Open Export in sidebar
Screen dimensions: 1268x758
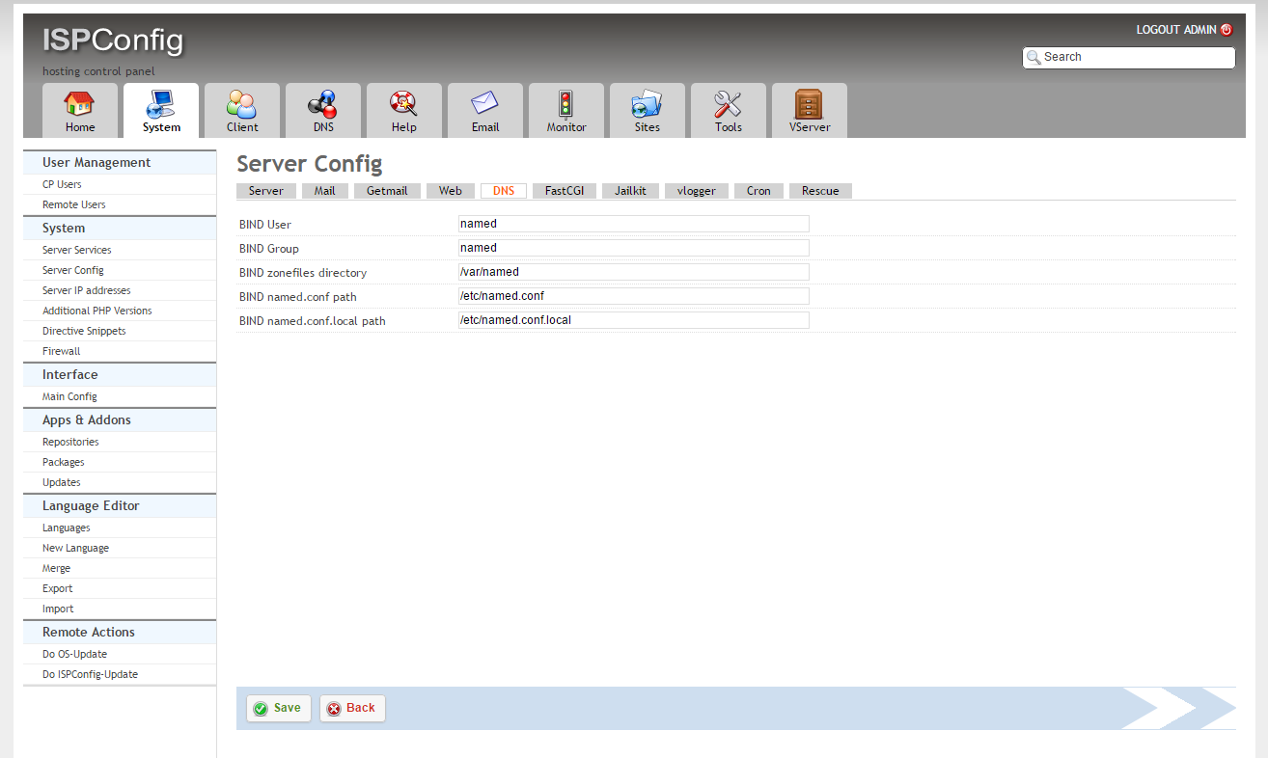(x=58, y=588)
